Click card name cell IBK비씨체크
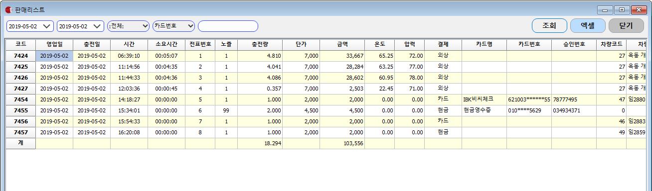The image size is (652, 191). click(485, 99)
